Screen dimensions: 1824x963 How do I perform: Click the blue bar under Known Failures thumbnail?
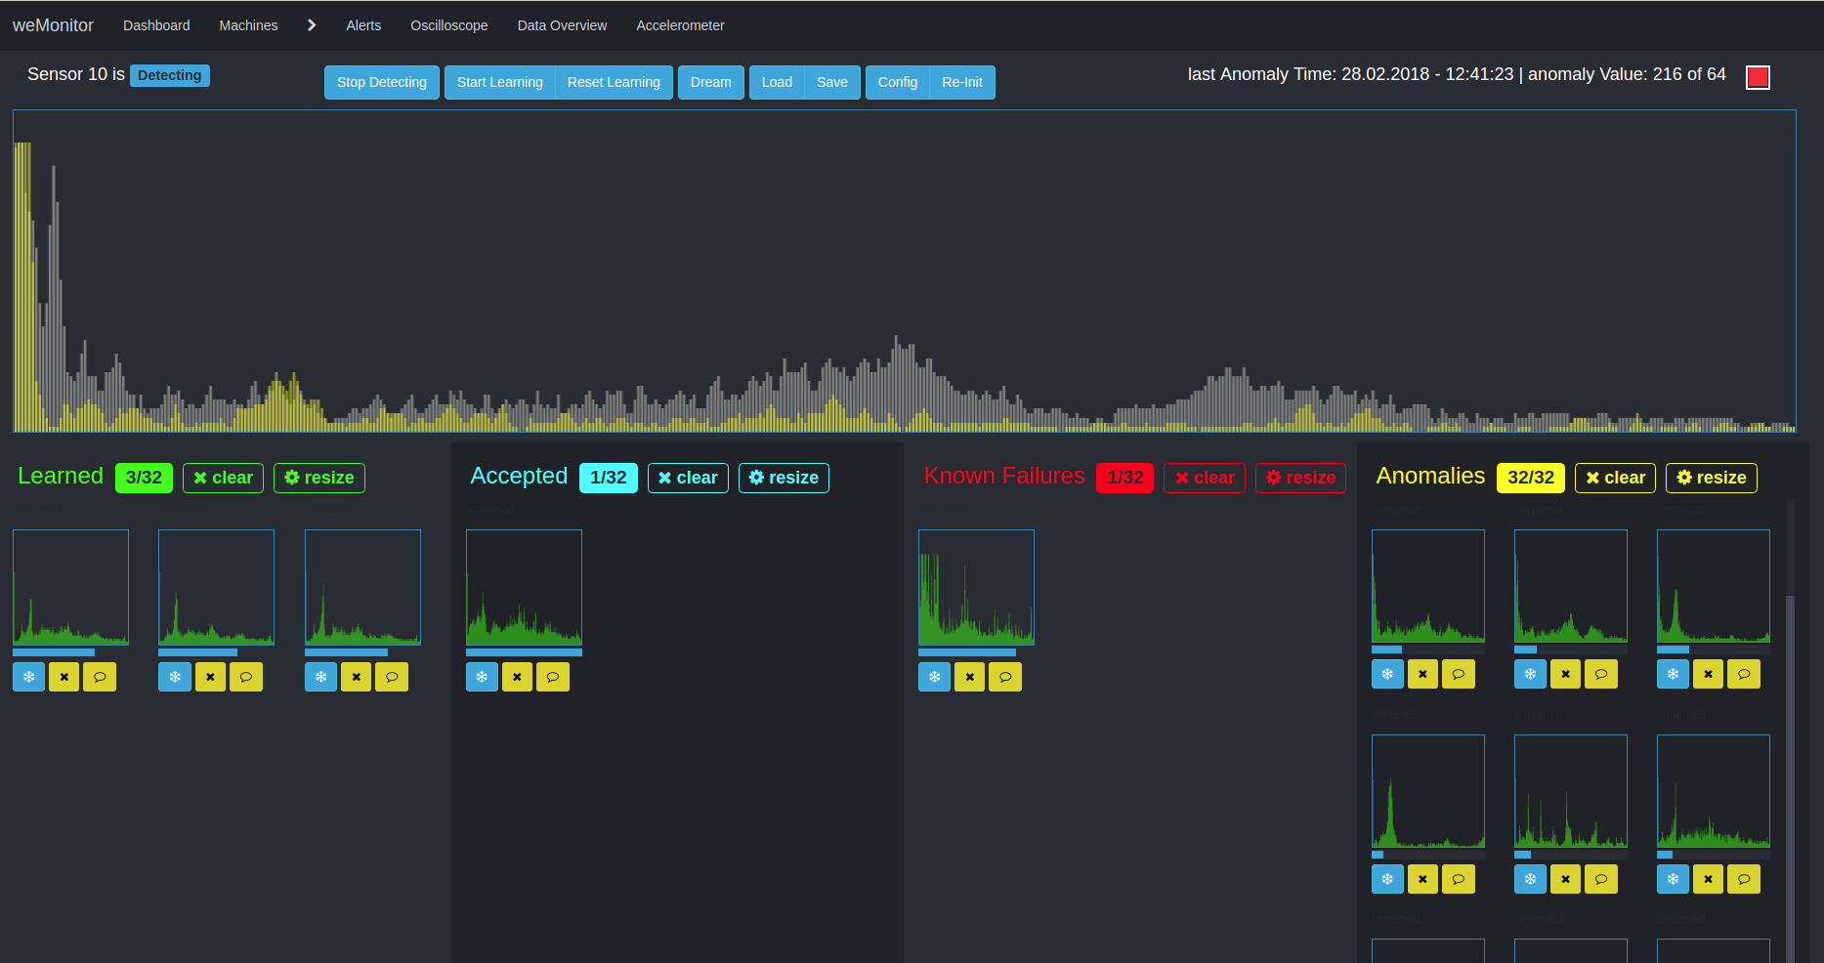point(967,652)
